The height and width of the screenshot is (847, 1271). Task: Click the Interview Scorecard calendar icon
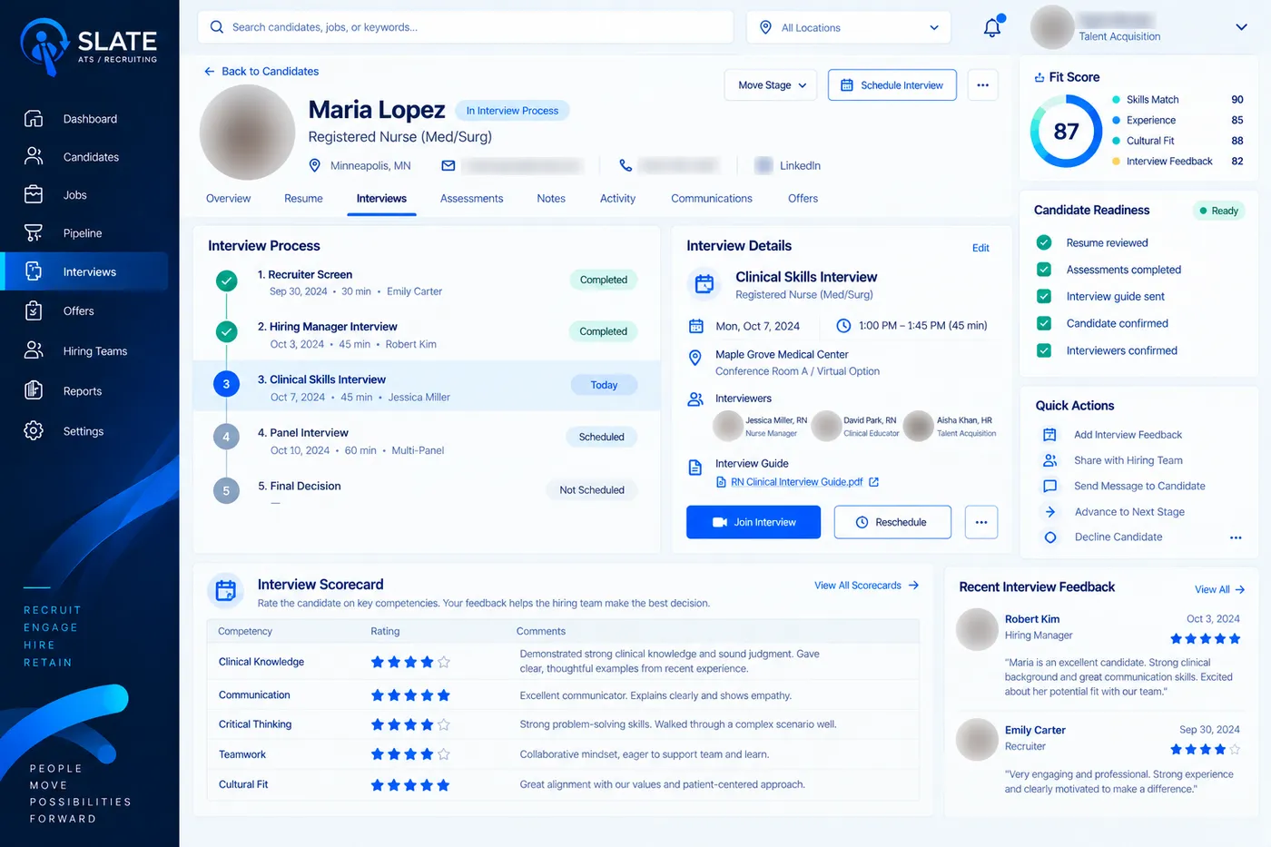pos(226,591)
